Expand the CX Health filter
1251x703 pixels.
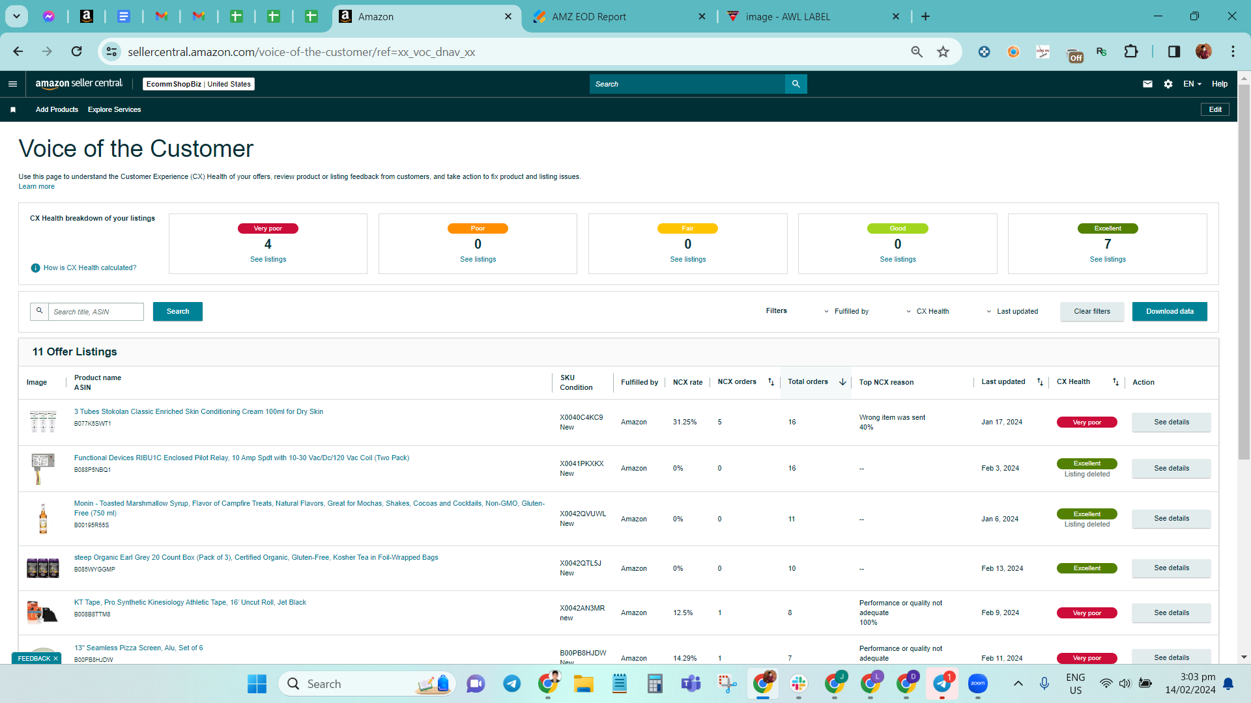click(927, 312)
